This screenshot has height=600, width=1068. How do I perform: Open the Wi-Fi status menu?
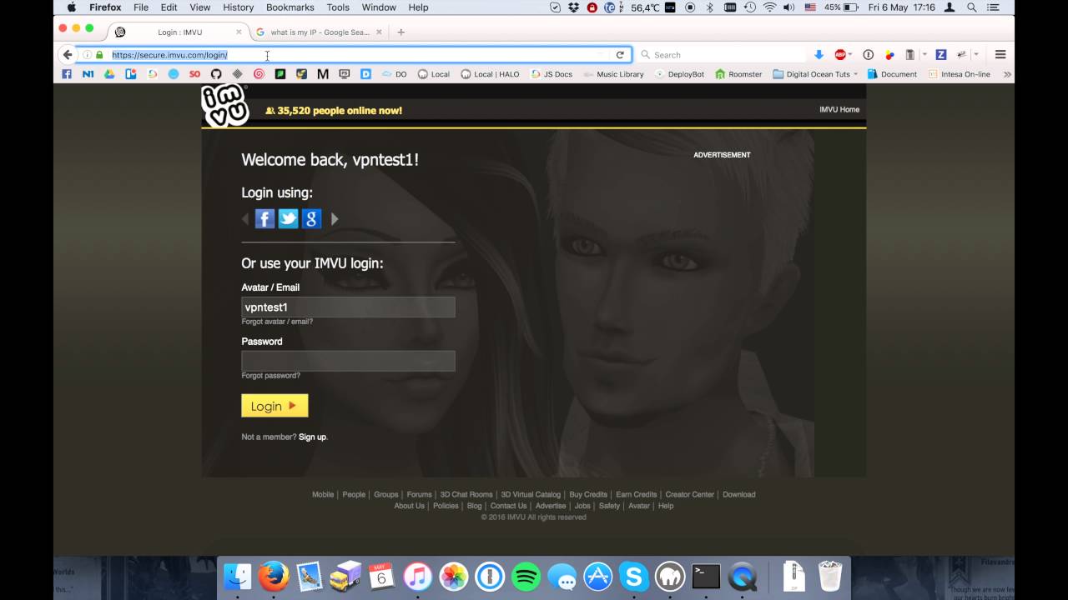768,7
